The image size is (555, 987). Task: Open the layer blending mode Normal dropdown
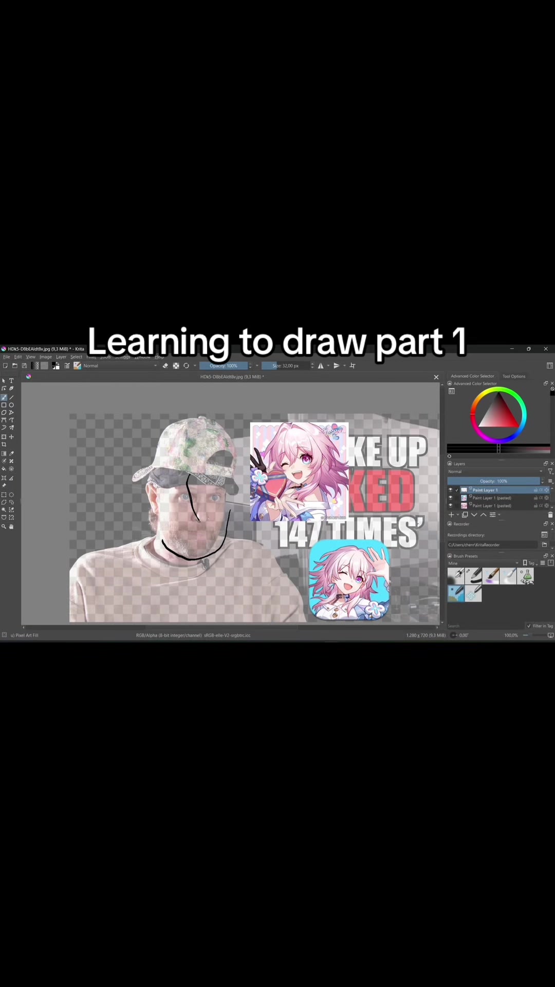pos(495,471)
